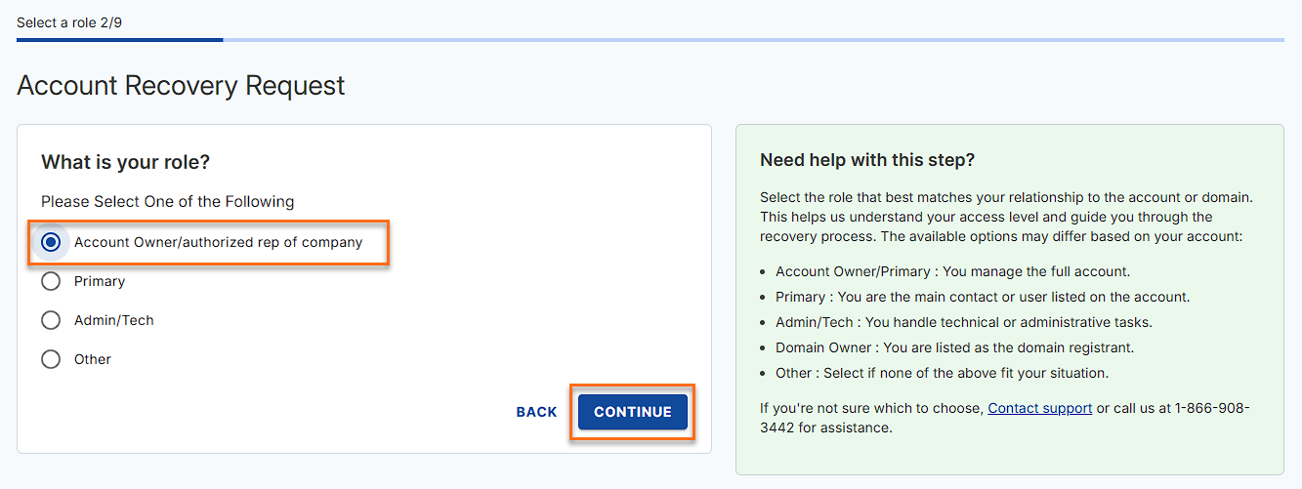Click the 'Select a role 2/9' step indicator

[69, 21]
